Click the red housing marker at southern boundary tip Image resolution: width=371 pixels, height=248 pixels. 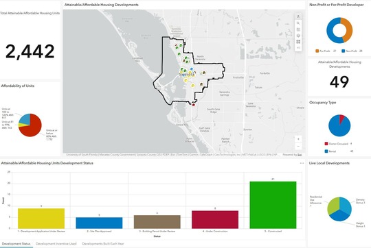tap(193, 105)
